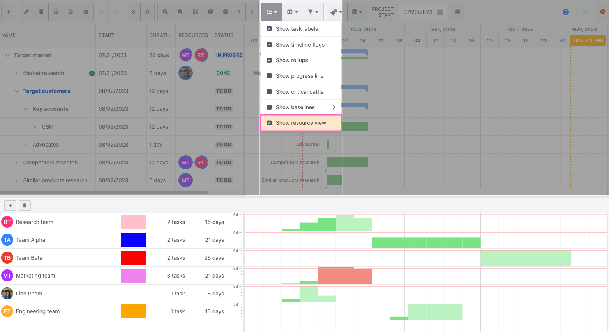This screenshot has width=609, height=332.
Task: Collapse the Target customers group chevron
Action: click(x=17, y=91)
